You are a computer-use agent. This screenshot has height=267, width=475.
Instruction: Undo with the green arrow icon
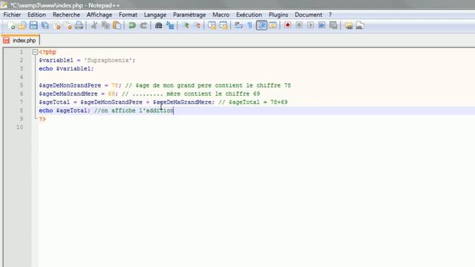(132, 26)
